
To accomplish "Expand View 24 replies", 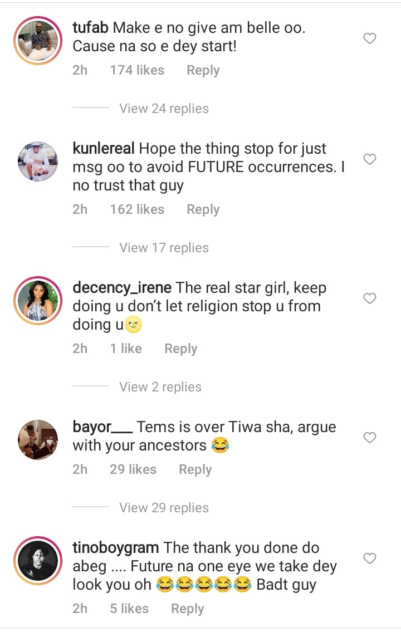I will (x=164, y=109).
